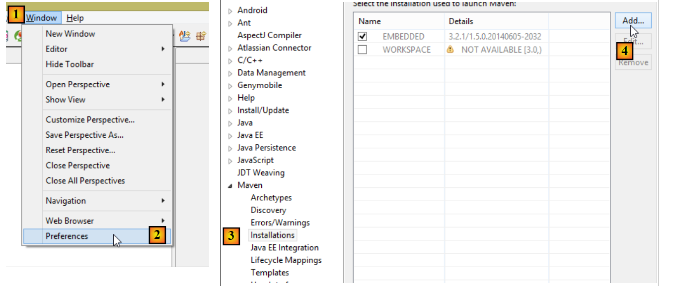Click the AspectJ new project toolbar icon
The height and width of the screenshot is (286, 673).
point(185,36)
